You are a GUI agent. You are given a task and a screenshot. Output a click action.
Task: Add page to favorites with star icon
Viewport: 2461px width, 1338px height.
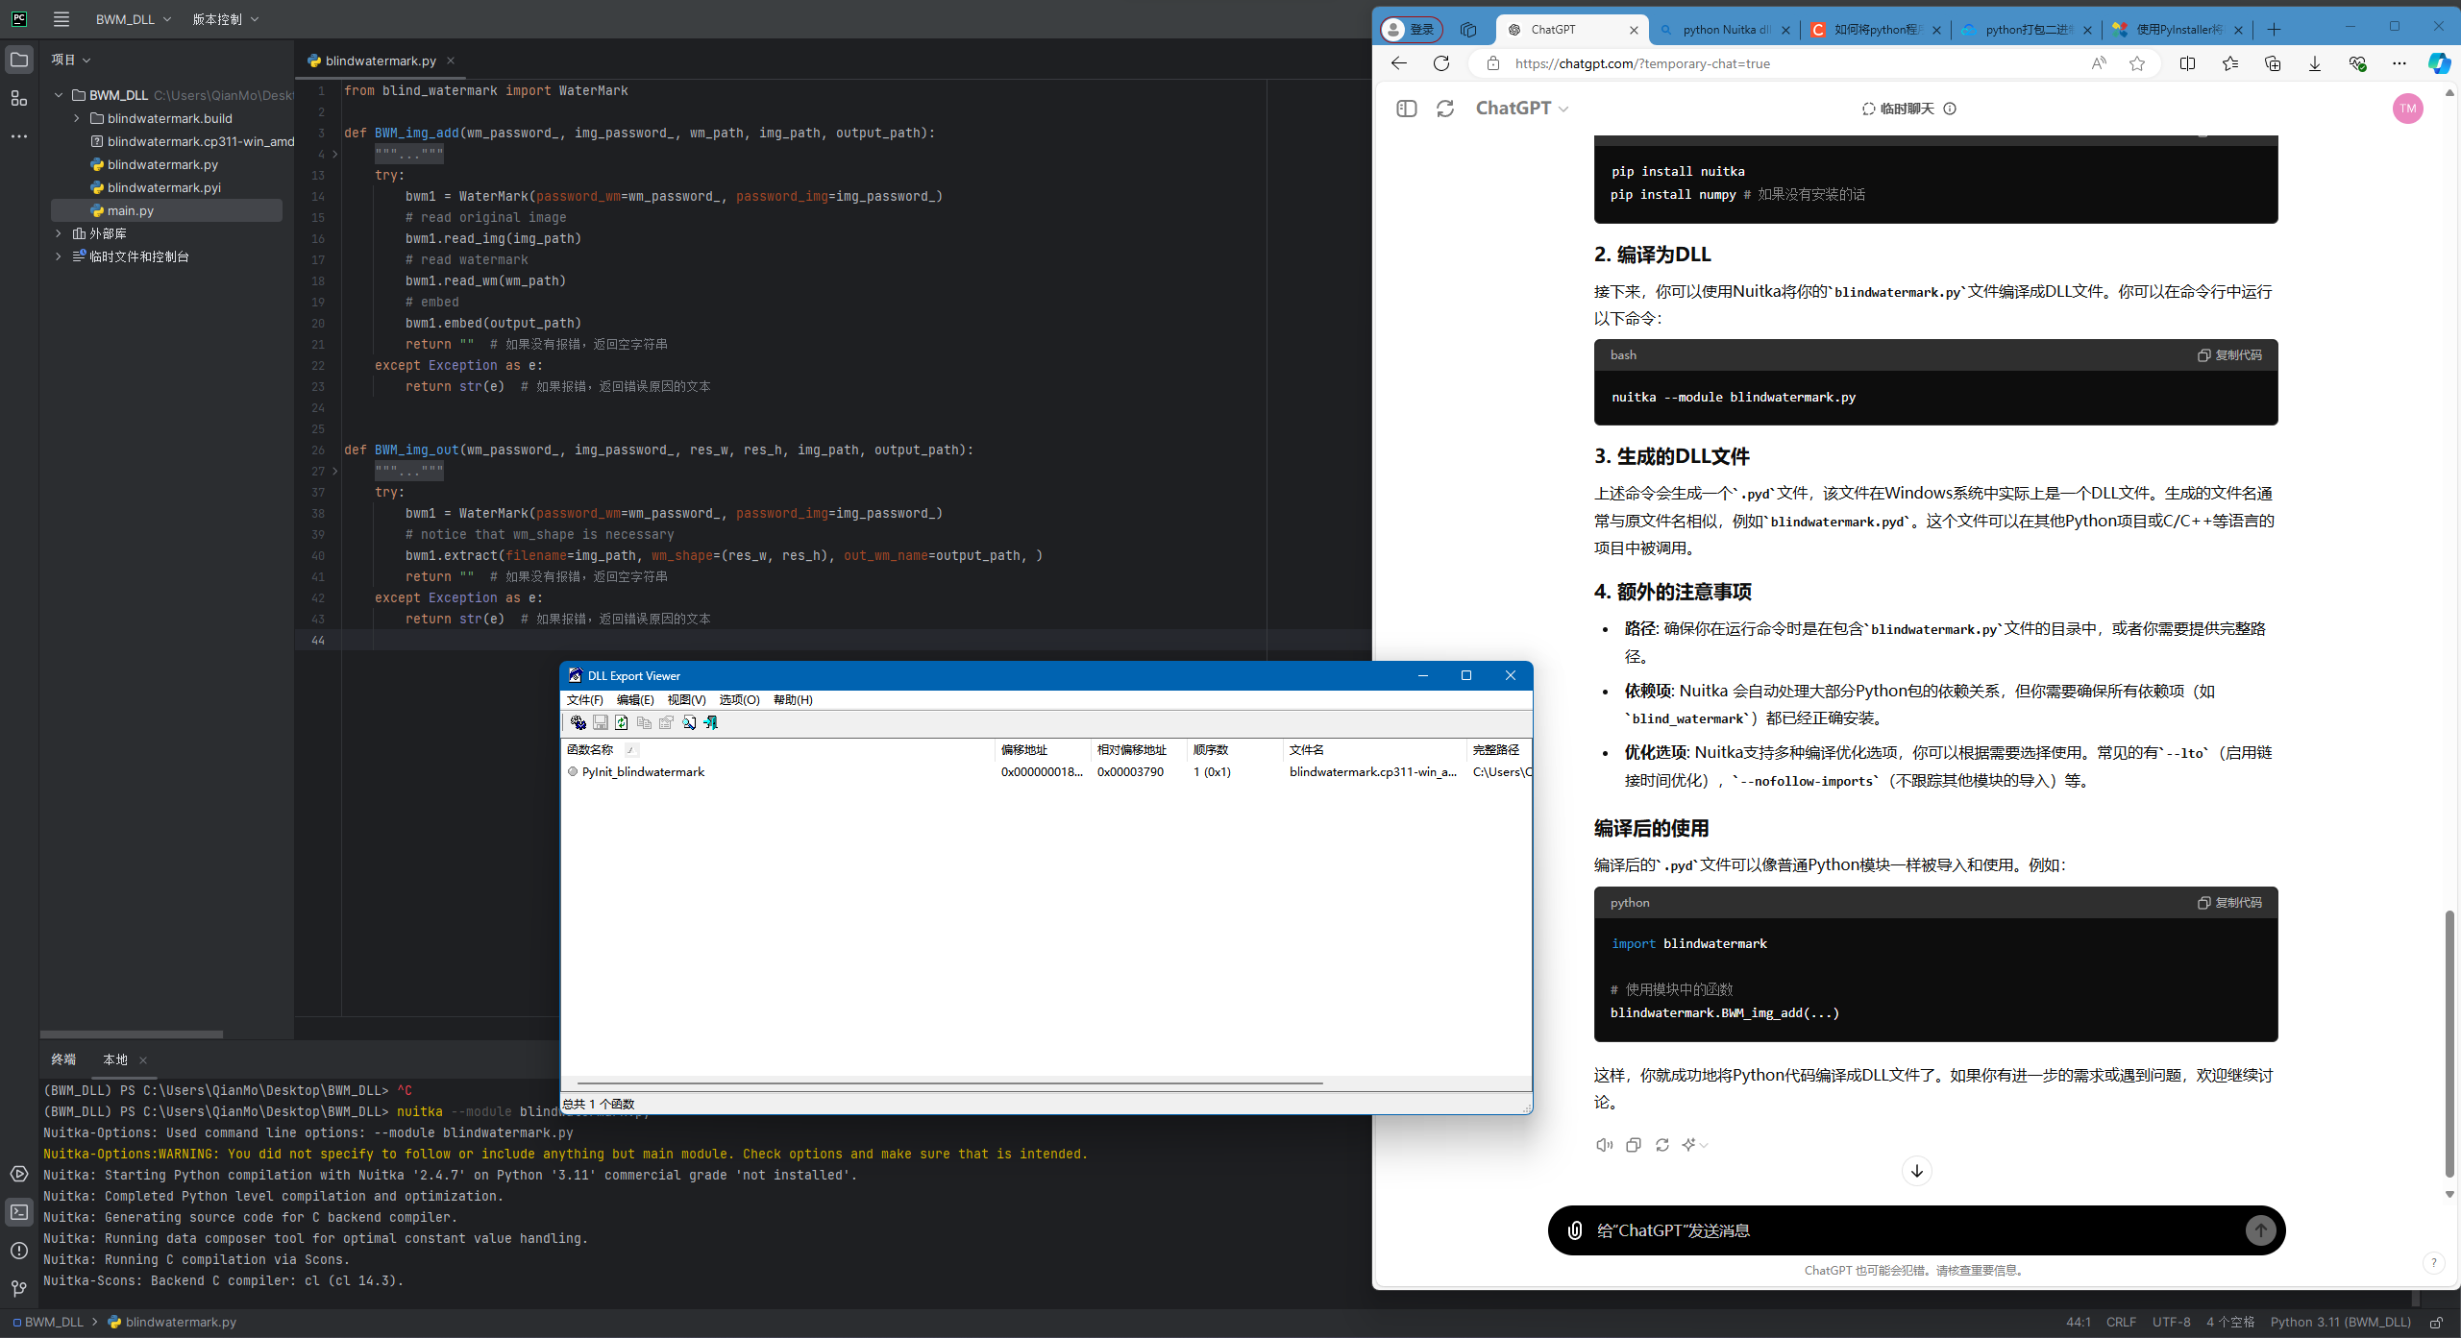pos(2137,63)
